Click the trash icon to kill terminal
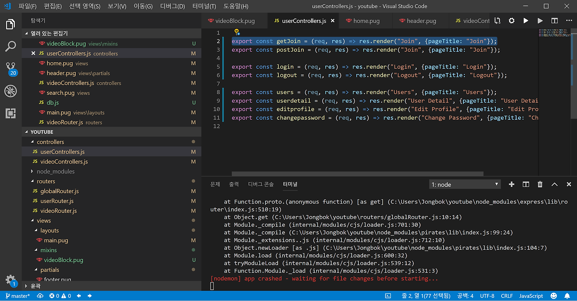 540,184
